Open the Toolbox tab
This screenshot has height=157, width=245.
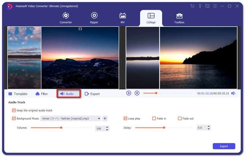point(179,18)
